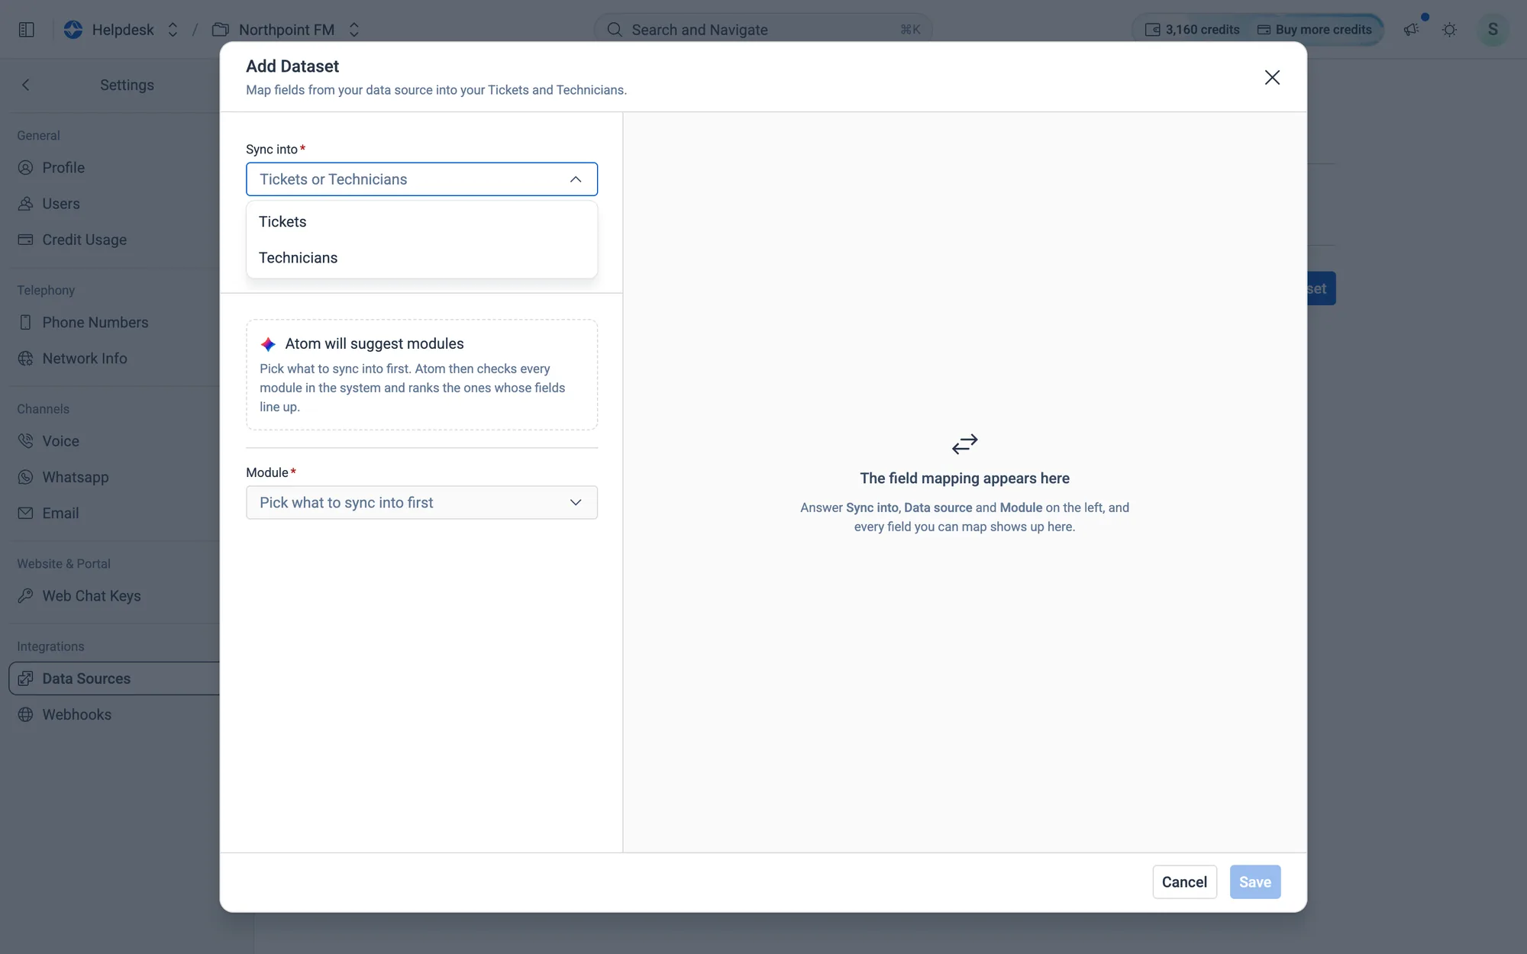The width and height of the screenshot is (1527, 954).
Task: Click the 3,160 credits indicator
Action: (1193, 30)
